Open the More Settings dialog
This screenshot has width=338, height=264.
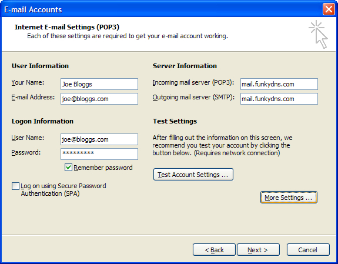coord(289,198)
